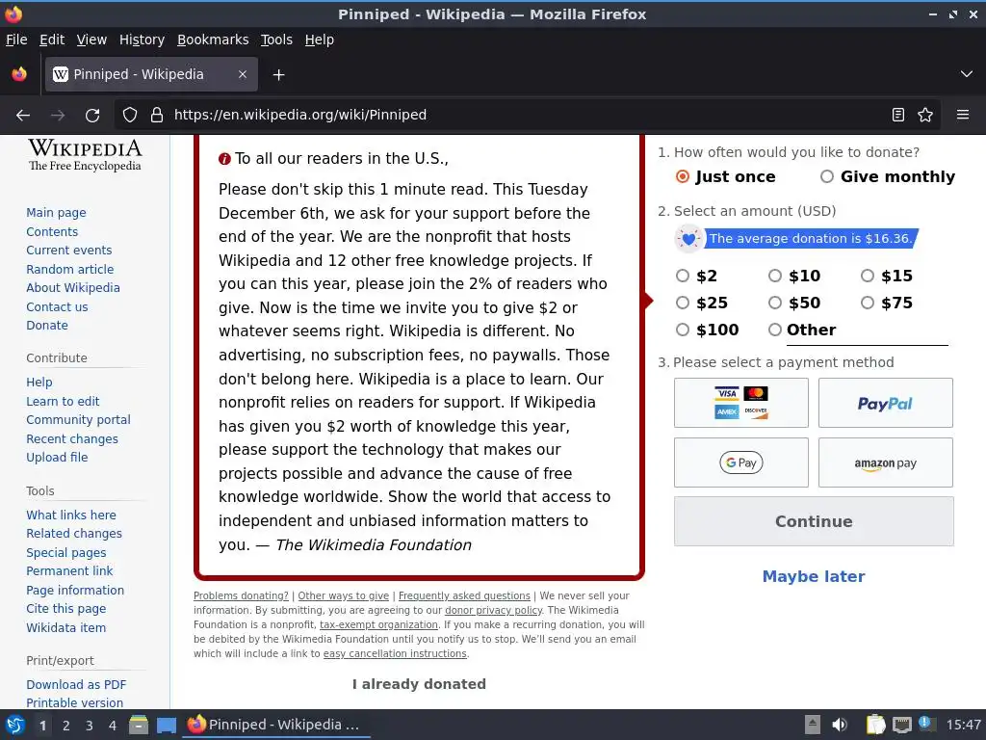Go back with the browser back arrow
The height and width of the screenshot is (740, 986).
[x=23, y=116]
